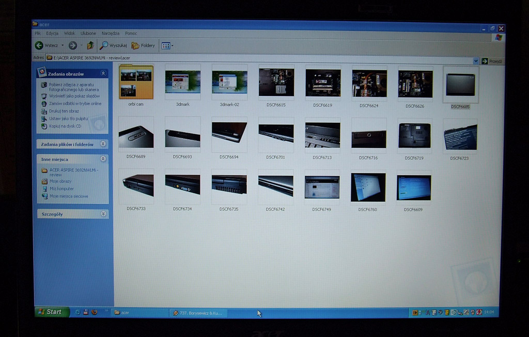The height and width of the screenshot is (337, 529).
Task: Open the Narzędzia menu
Action: (111, 34)
